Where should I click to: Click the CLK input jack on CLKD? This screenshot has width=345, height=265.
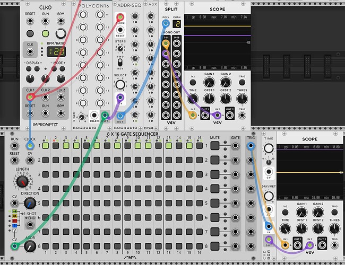pyautogui.click(x=30, y=52)
